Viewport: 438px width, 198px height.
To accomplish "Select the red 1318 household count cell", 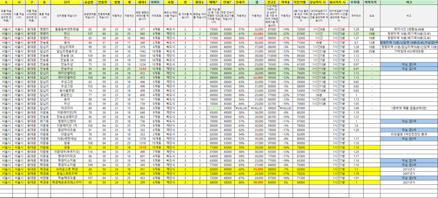I will pyautogui.click(x=143, y=147).
